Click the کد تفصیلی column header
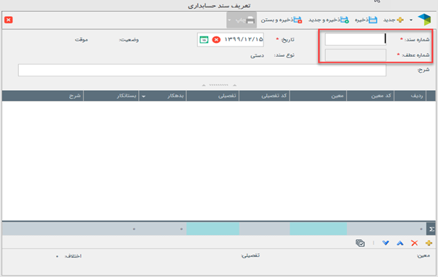This screenshot has width=438, height=277. point(264,96)
